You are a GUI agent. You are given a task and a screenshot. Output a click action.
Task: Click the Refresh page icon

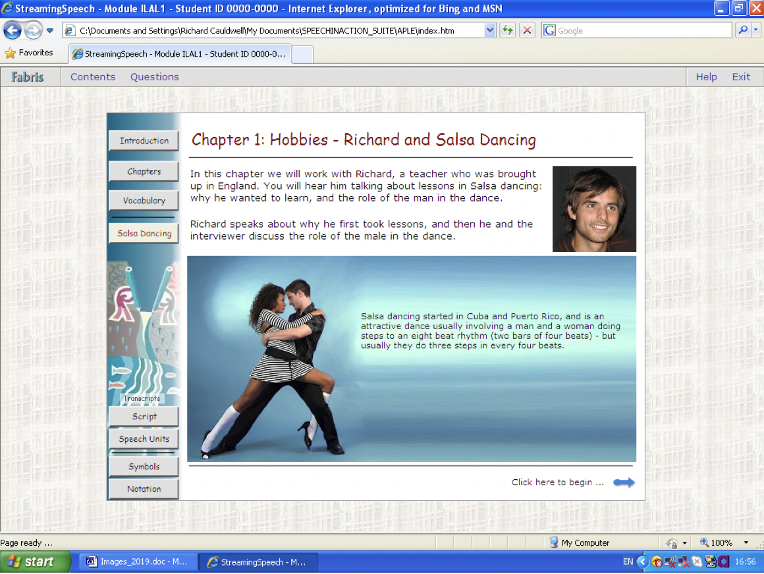(x=508, y=30)
